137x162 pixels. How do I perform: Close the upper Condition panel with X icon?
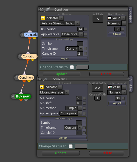pos(41,10)
